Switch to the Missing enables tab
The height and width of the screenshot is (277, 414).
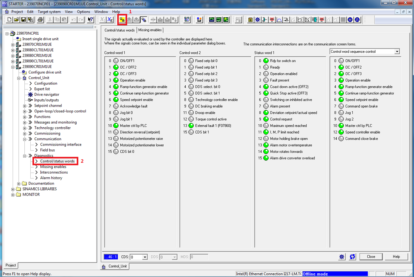(x=149, y=30)
